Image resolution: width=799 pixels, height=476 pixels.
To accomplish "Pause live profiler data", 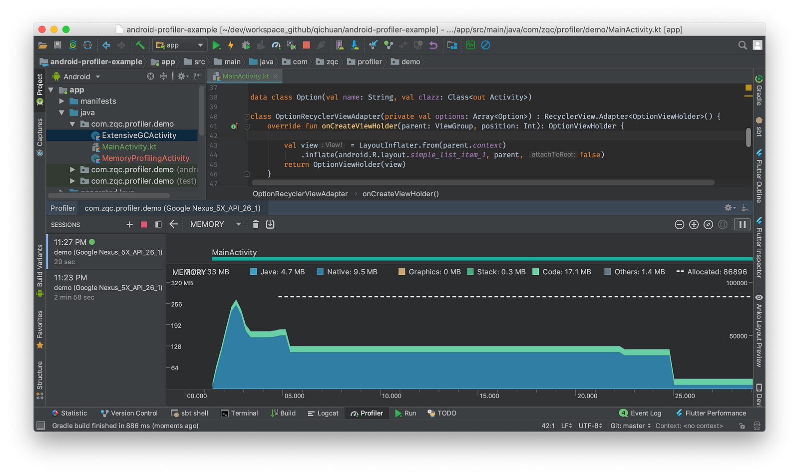I will [x=742, y=225].
